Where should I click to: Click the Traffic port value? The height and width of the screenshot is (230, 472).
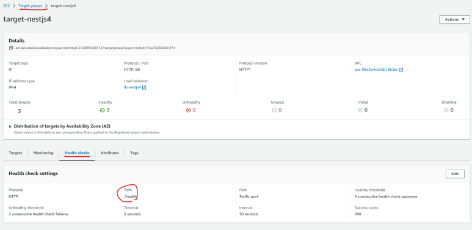tap(249, 196)
